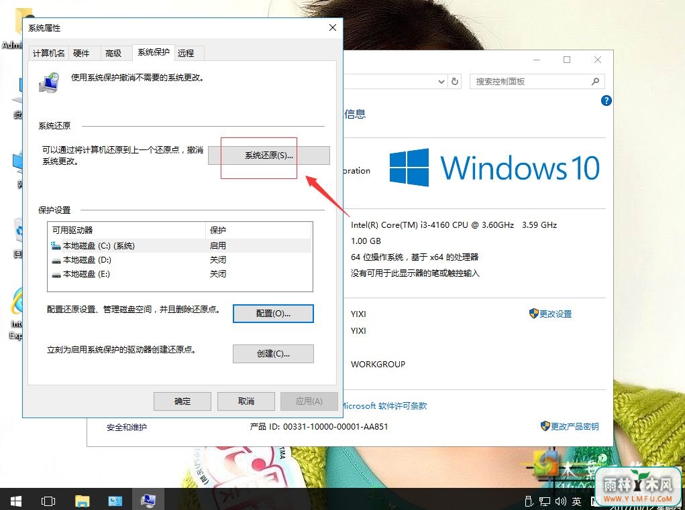Close the Control Panel system window

[598, 60]
